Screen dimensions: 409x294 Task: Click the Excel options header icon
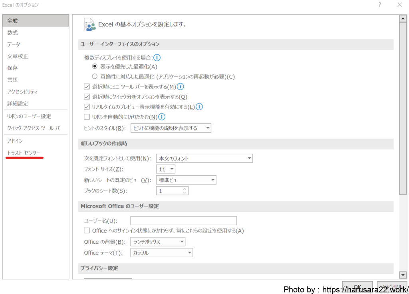90,24
